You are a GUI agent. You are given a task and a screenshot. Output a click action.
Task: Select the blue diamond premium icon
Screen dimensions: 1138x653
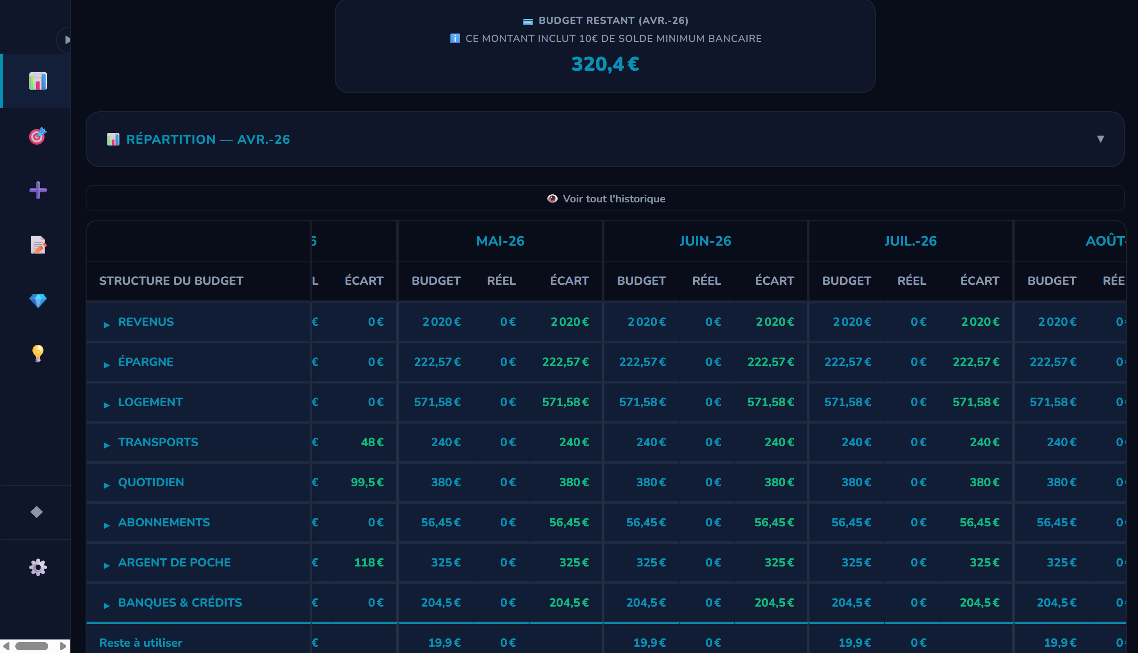pos(38,300)
